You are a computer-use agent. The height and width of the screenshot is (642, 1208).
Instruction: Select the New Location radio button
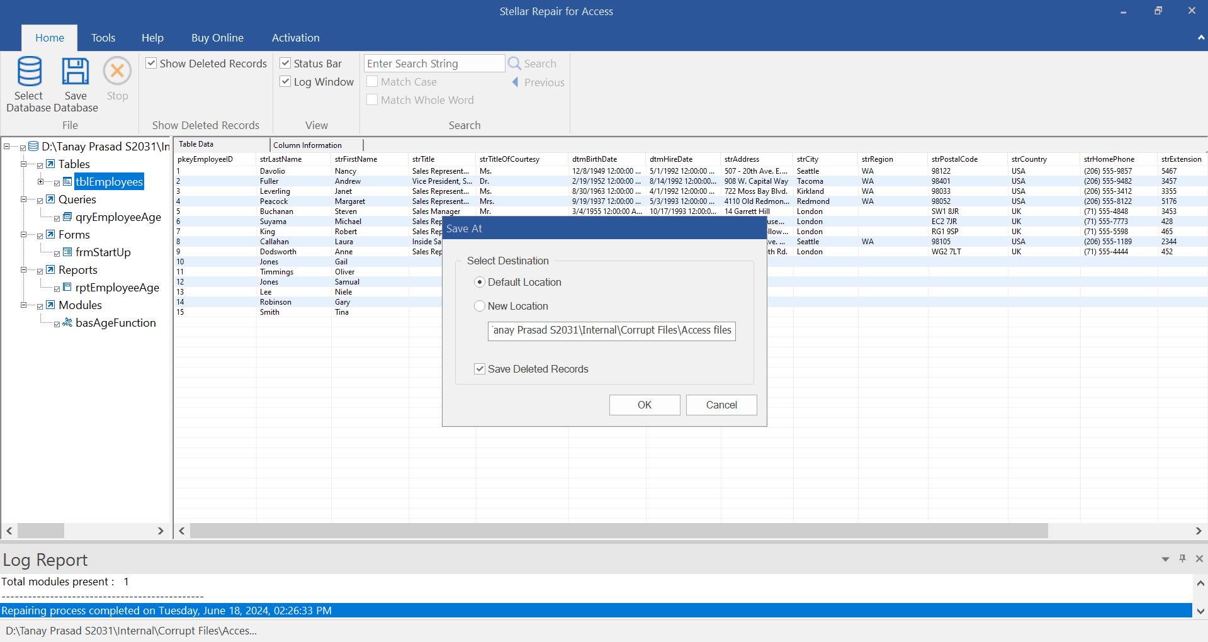click(480, 307)
